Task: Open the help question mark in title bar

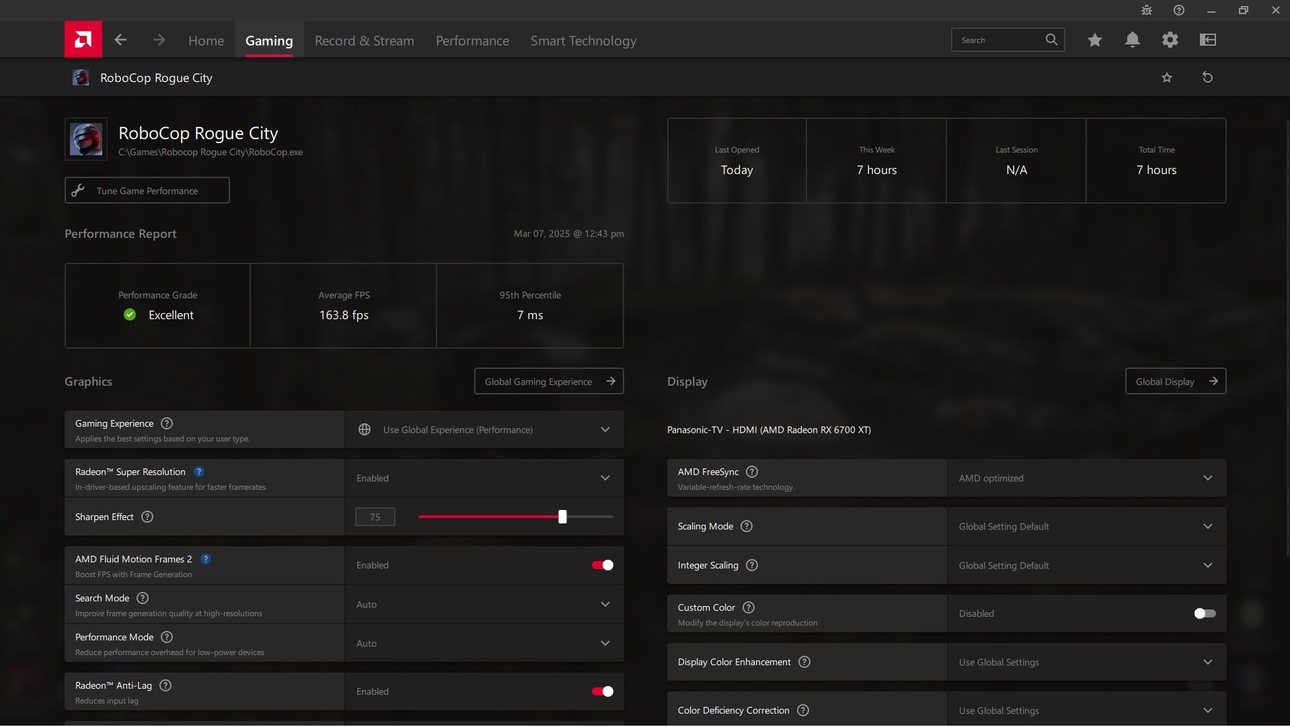Action: point(1179,10)
